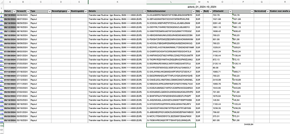Click the airbnb_01_2024-10_2024 title cell
Viewport: 290px width, 134px height.
click(x=202, y=7)
